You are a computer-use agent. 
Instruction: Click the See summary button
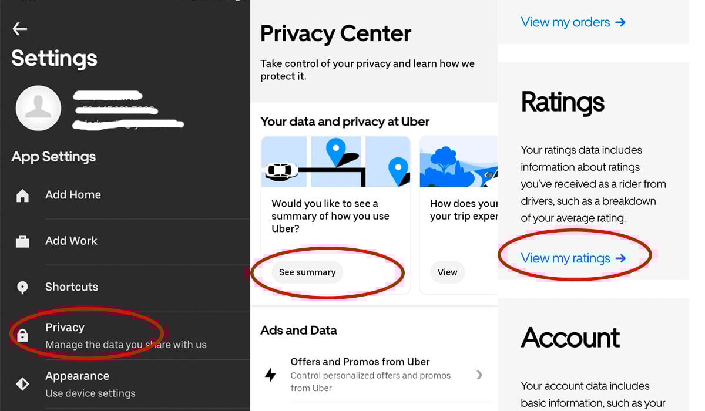pyautogui.click(x=307, y=272)
